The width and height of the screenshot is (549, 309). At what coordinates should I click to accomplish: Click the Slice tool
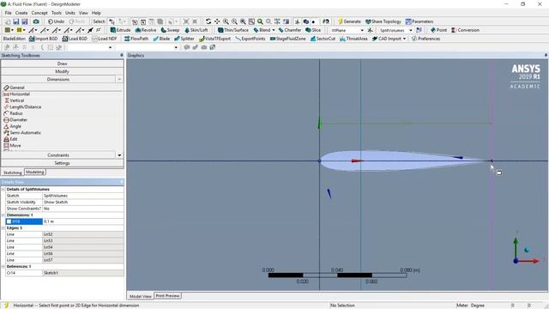point(313,30)
